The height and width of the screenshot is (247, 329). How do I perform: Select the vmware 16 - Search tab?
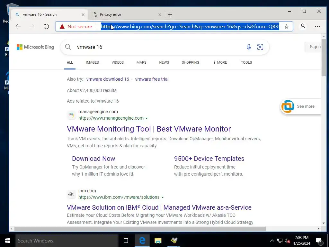coord(49,14)
